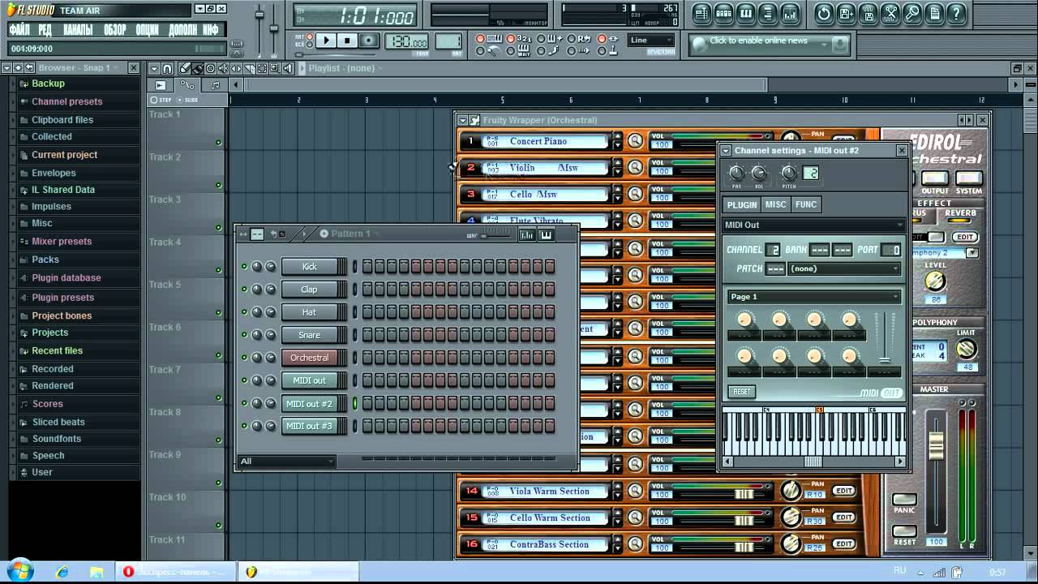Select the SLIDE mode radio button

click(180, 100)
